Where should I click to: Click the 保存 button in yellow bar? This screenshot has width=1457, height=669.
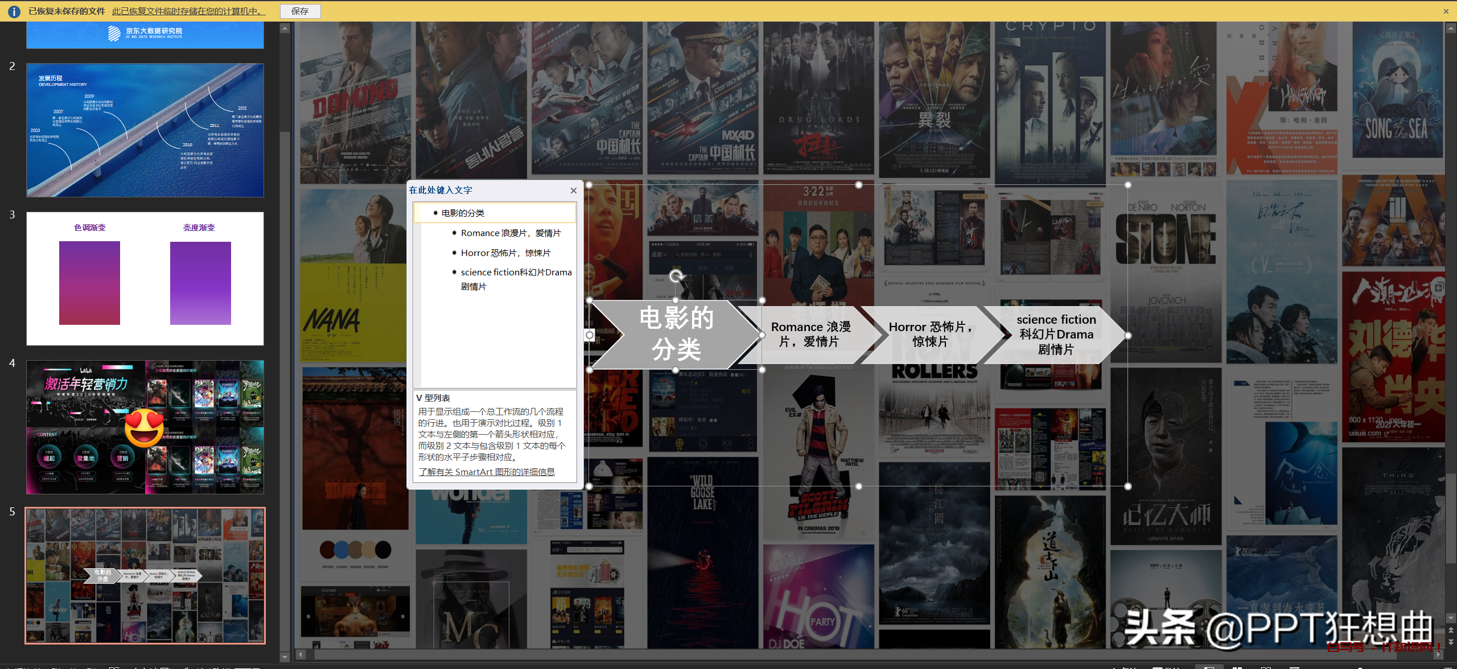click(x=300, y=11)
